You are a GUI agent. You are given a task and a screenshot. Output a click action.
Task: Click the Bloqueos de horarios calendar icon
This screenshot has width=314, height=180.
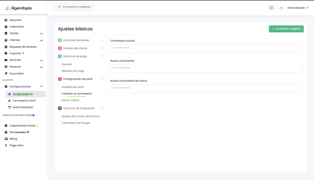point(6,47)
